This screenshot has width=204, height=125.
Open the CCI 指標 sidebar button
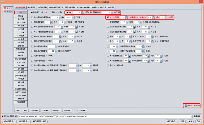point(21,33)
